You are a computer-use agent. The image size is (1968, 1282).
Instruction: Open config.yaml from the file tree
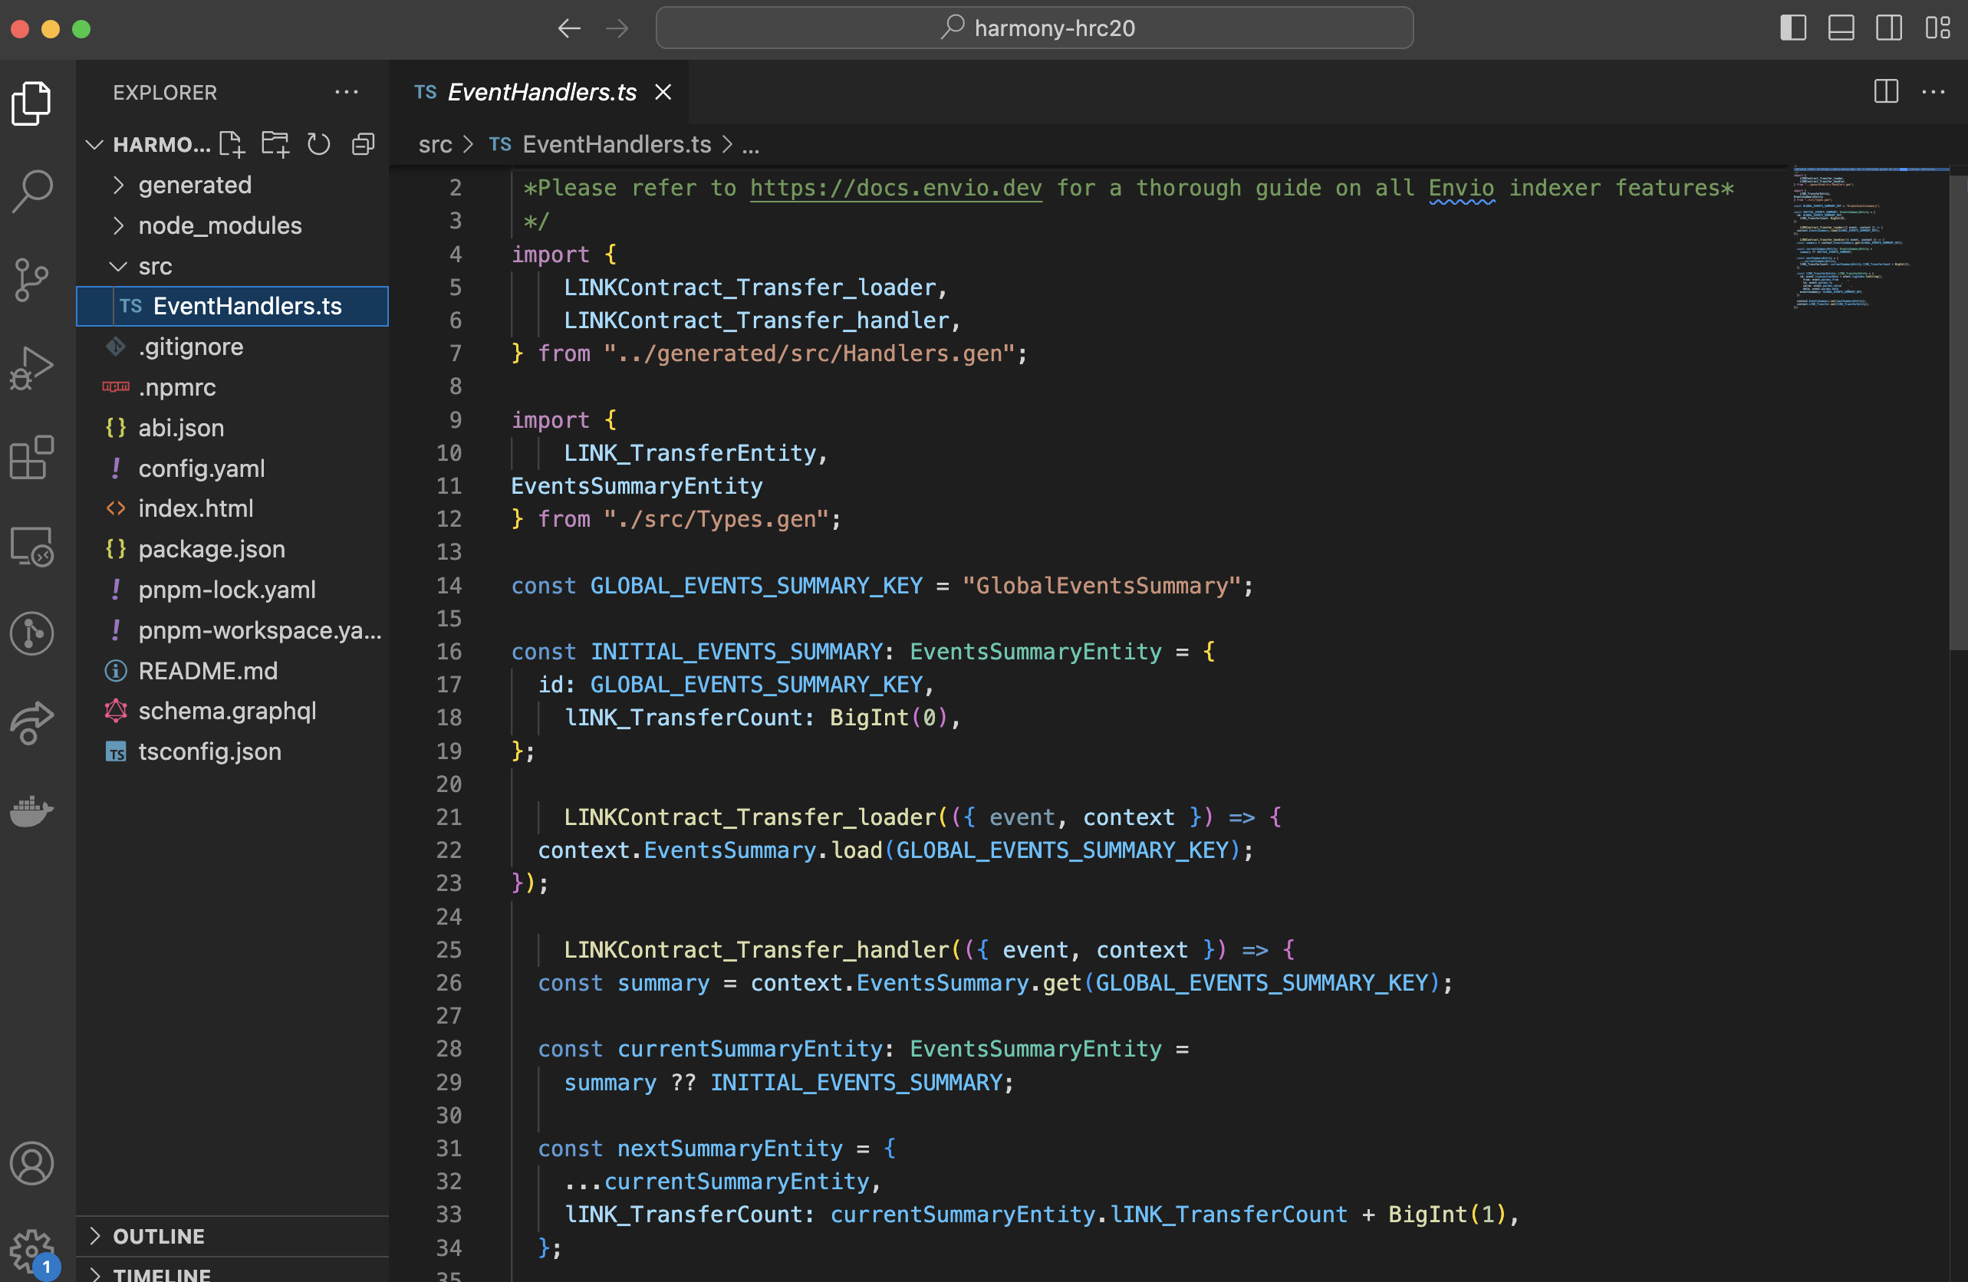pyautogui.click(x=201, y=468)
